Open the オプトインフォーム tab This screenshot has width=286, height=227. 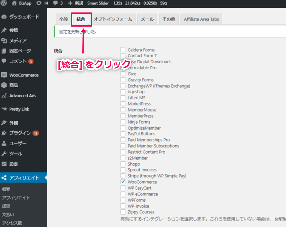[113, 19]
